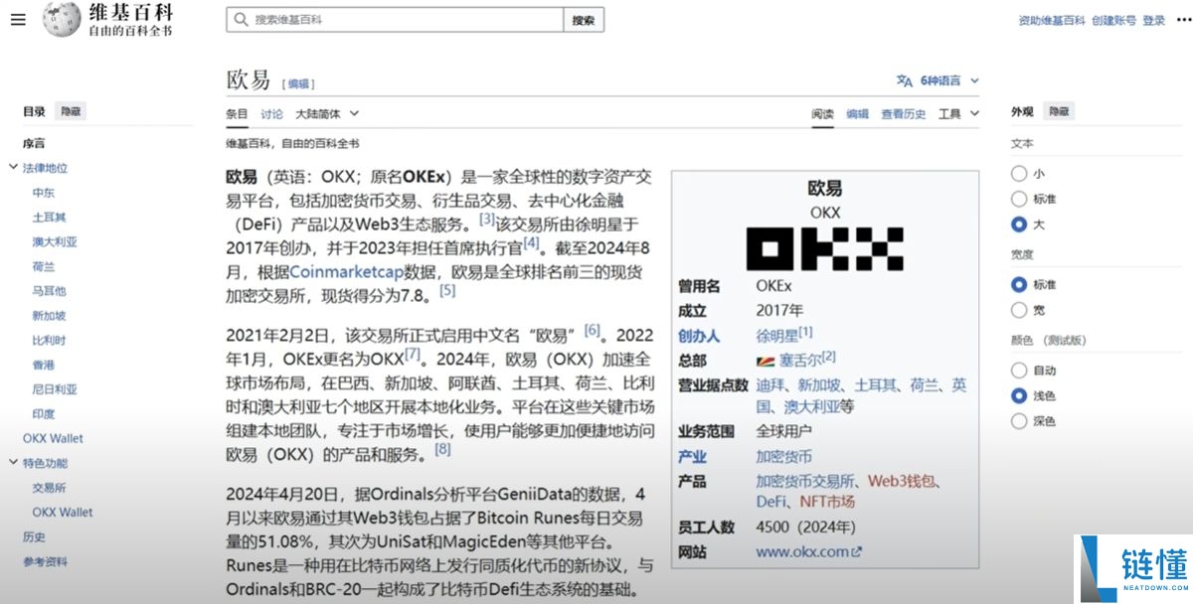Jump to 马耳他 in contents
The image size is (1193, 604).
coord(49,291)
